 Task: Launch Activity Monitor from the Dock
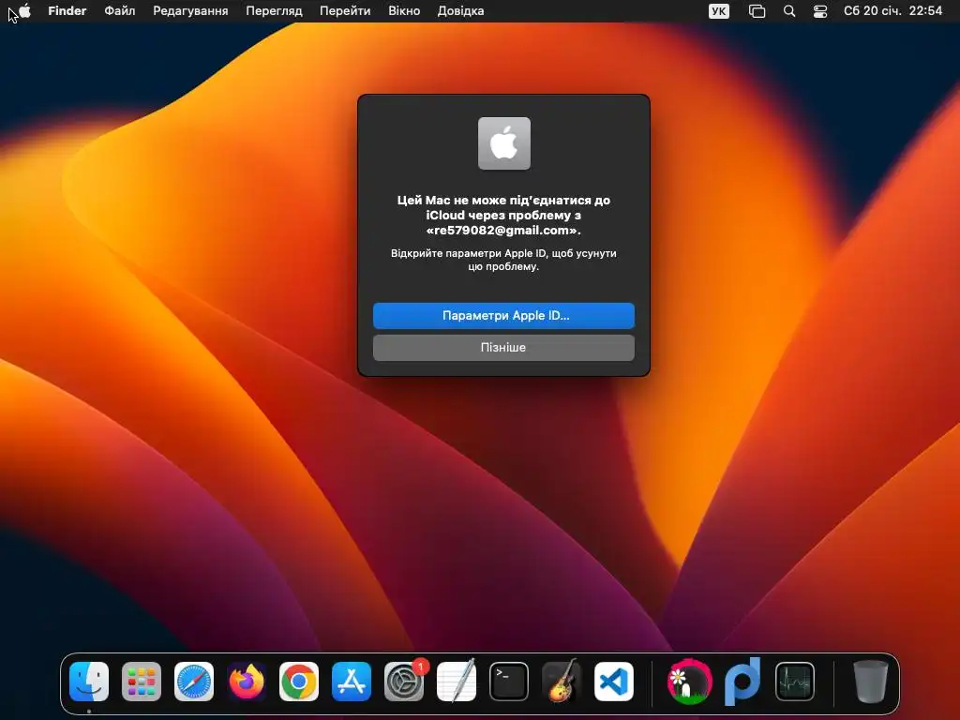795,681
